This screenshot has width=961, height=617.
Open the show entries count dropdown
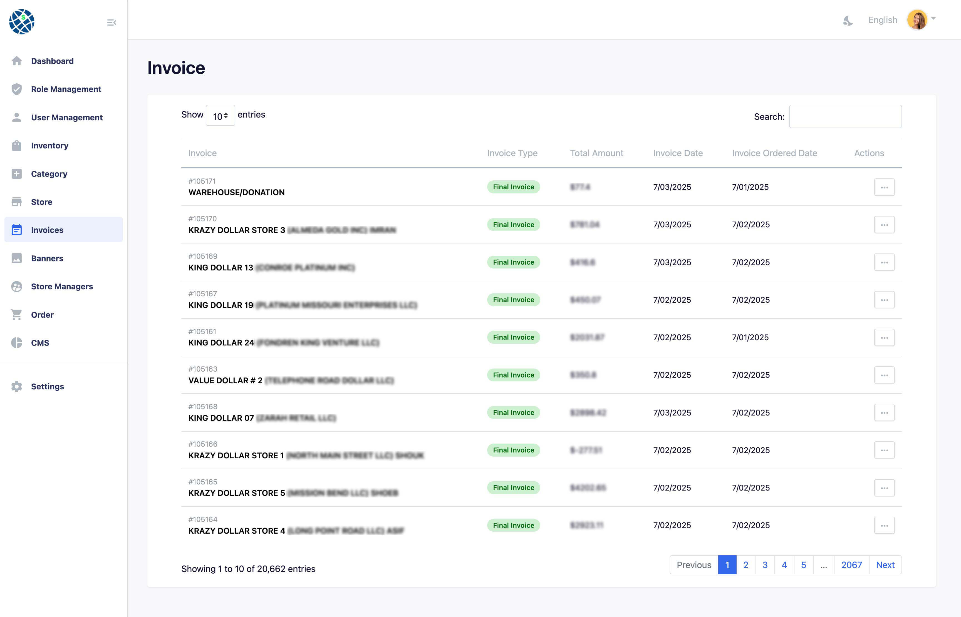click(x=220, y=116)
